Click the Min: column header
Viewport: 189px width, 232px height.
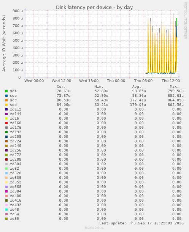click(99, 87)
